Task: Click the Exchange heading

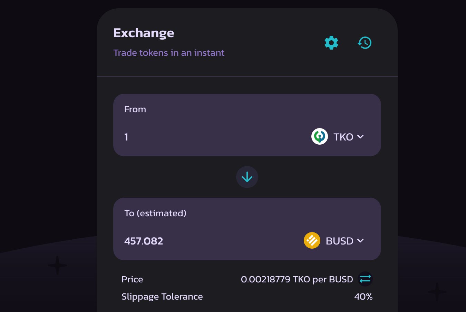Action: pyautogui.click(x=144, y=33)
